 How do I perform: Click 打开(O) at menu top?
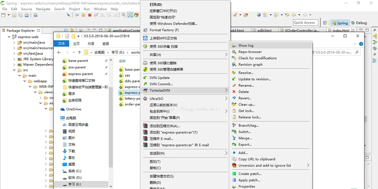coord(185,4)
